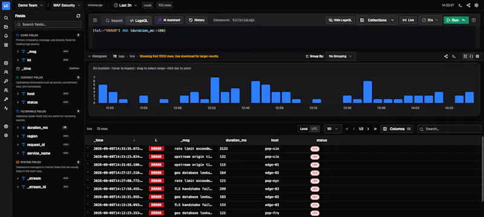Select UTC time display in results table
Image resolution: width=484 pixels, height=217 pixels.
click(x=314, y=129)
